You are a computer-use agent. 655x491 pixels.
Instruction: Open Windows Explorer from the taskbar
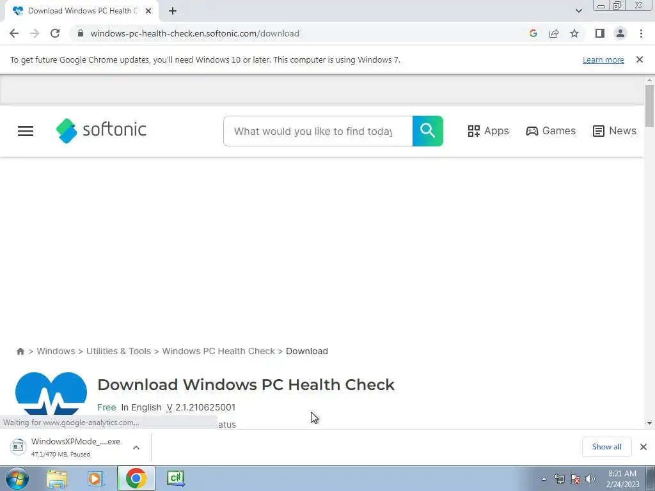[57, 478]
